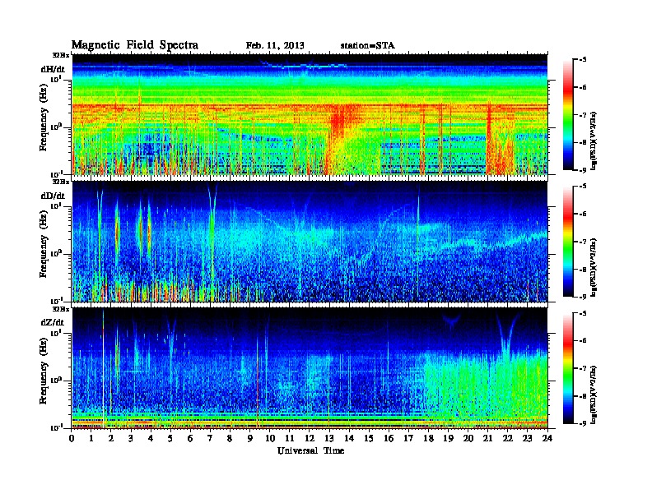The width and height of the screenshot is (652, 503).
Task: Click the date 'Feb. 11, 2013'
Action: click(x=275, y=45)
